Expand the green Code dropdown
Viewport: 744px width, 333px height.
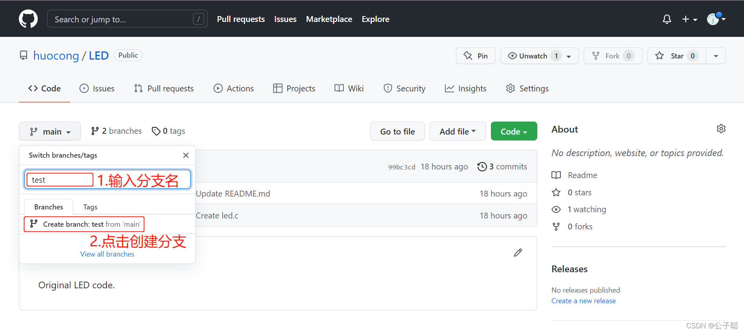[514, 131]
